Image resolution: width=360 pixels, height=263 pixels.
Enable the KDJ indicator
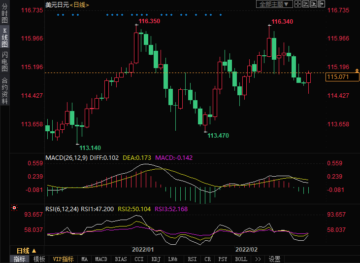[156, 259]
